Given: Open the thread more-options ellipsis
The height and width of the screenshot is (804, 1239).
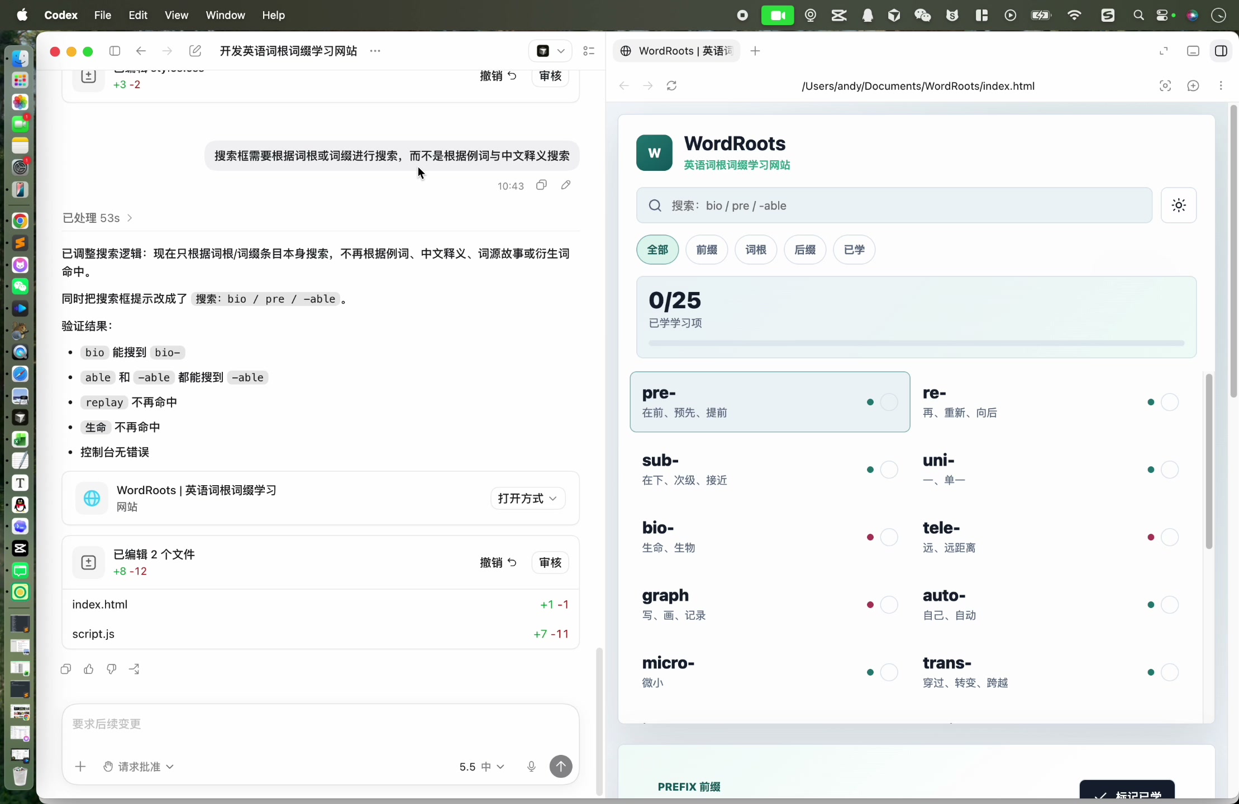Looking at the screenshot, I should click(375, 51).
